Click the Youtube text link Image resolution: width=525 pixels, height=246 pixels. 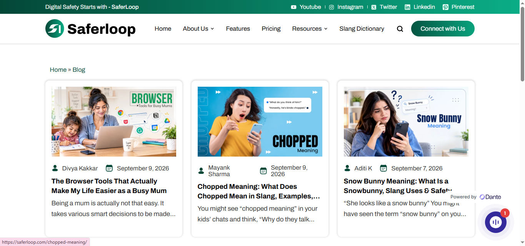[x=310, y=7]
